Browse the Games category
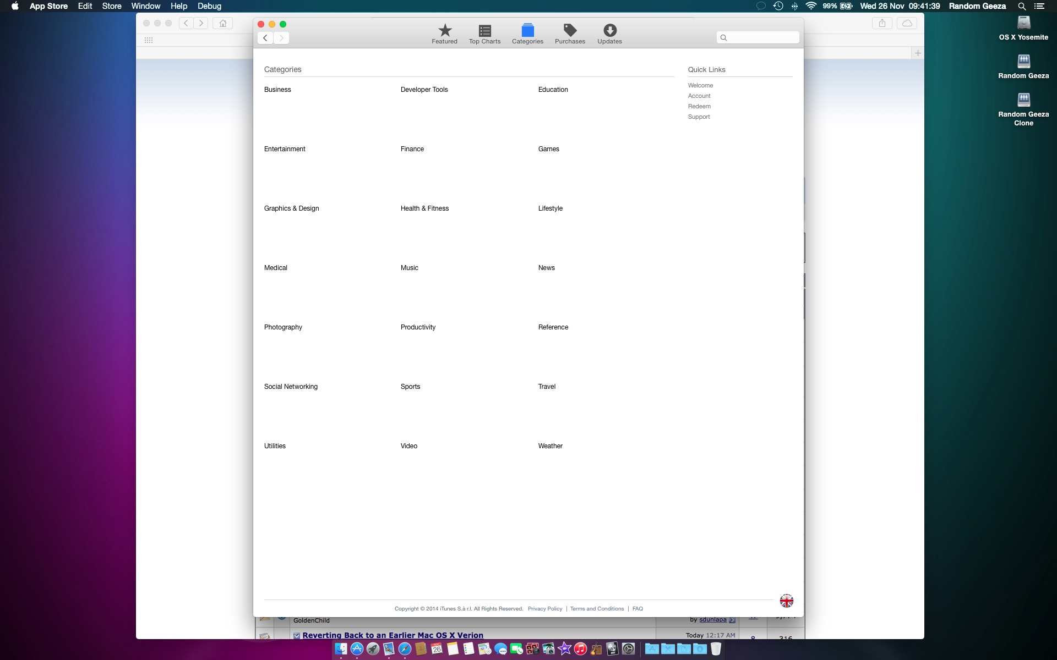Screen dimensions: 1057x660 tap(548, 149)
